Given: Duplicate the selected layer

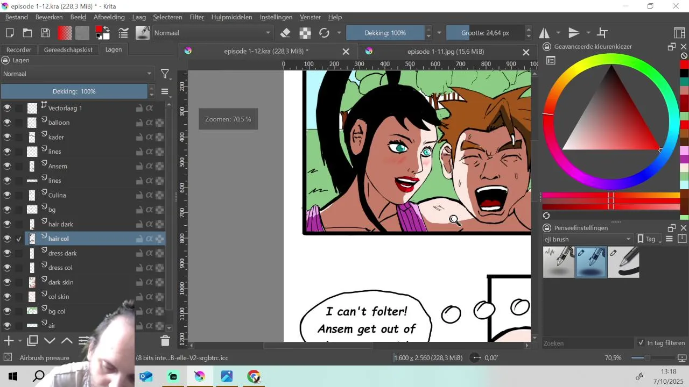Looking at the screenshot, I should [32, 341].
